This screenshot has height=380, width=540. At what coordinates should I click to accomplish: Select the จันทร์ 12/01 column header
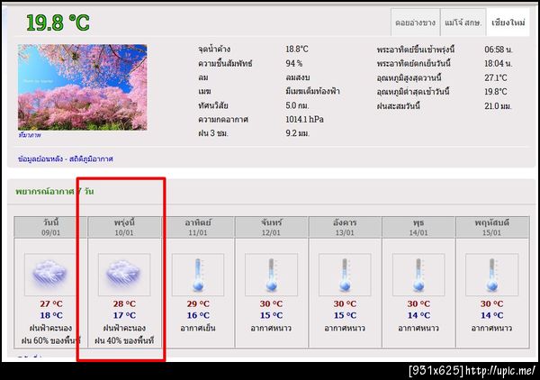(x=272, y=227)
